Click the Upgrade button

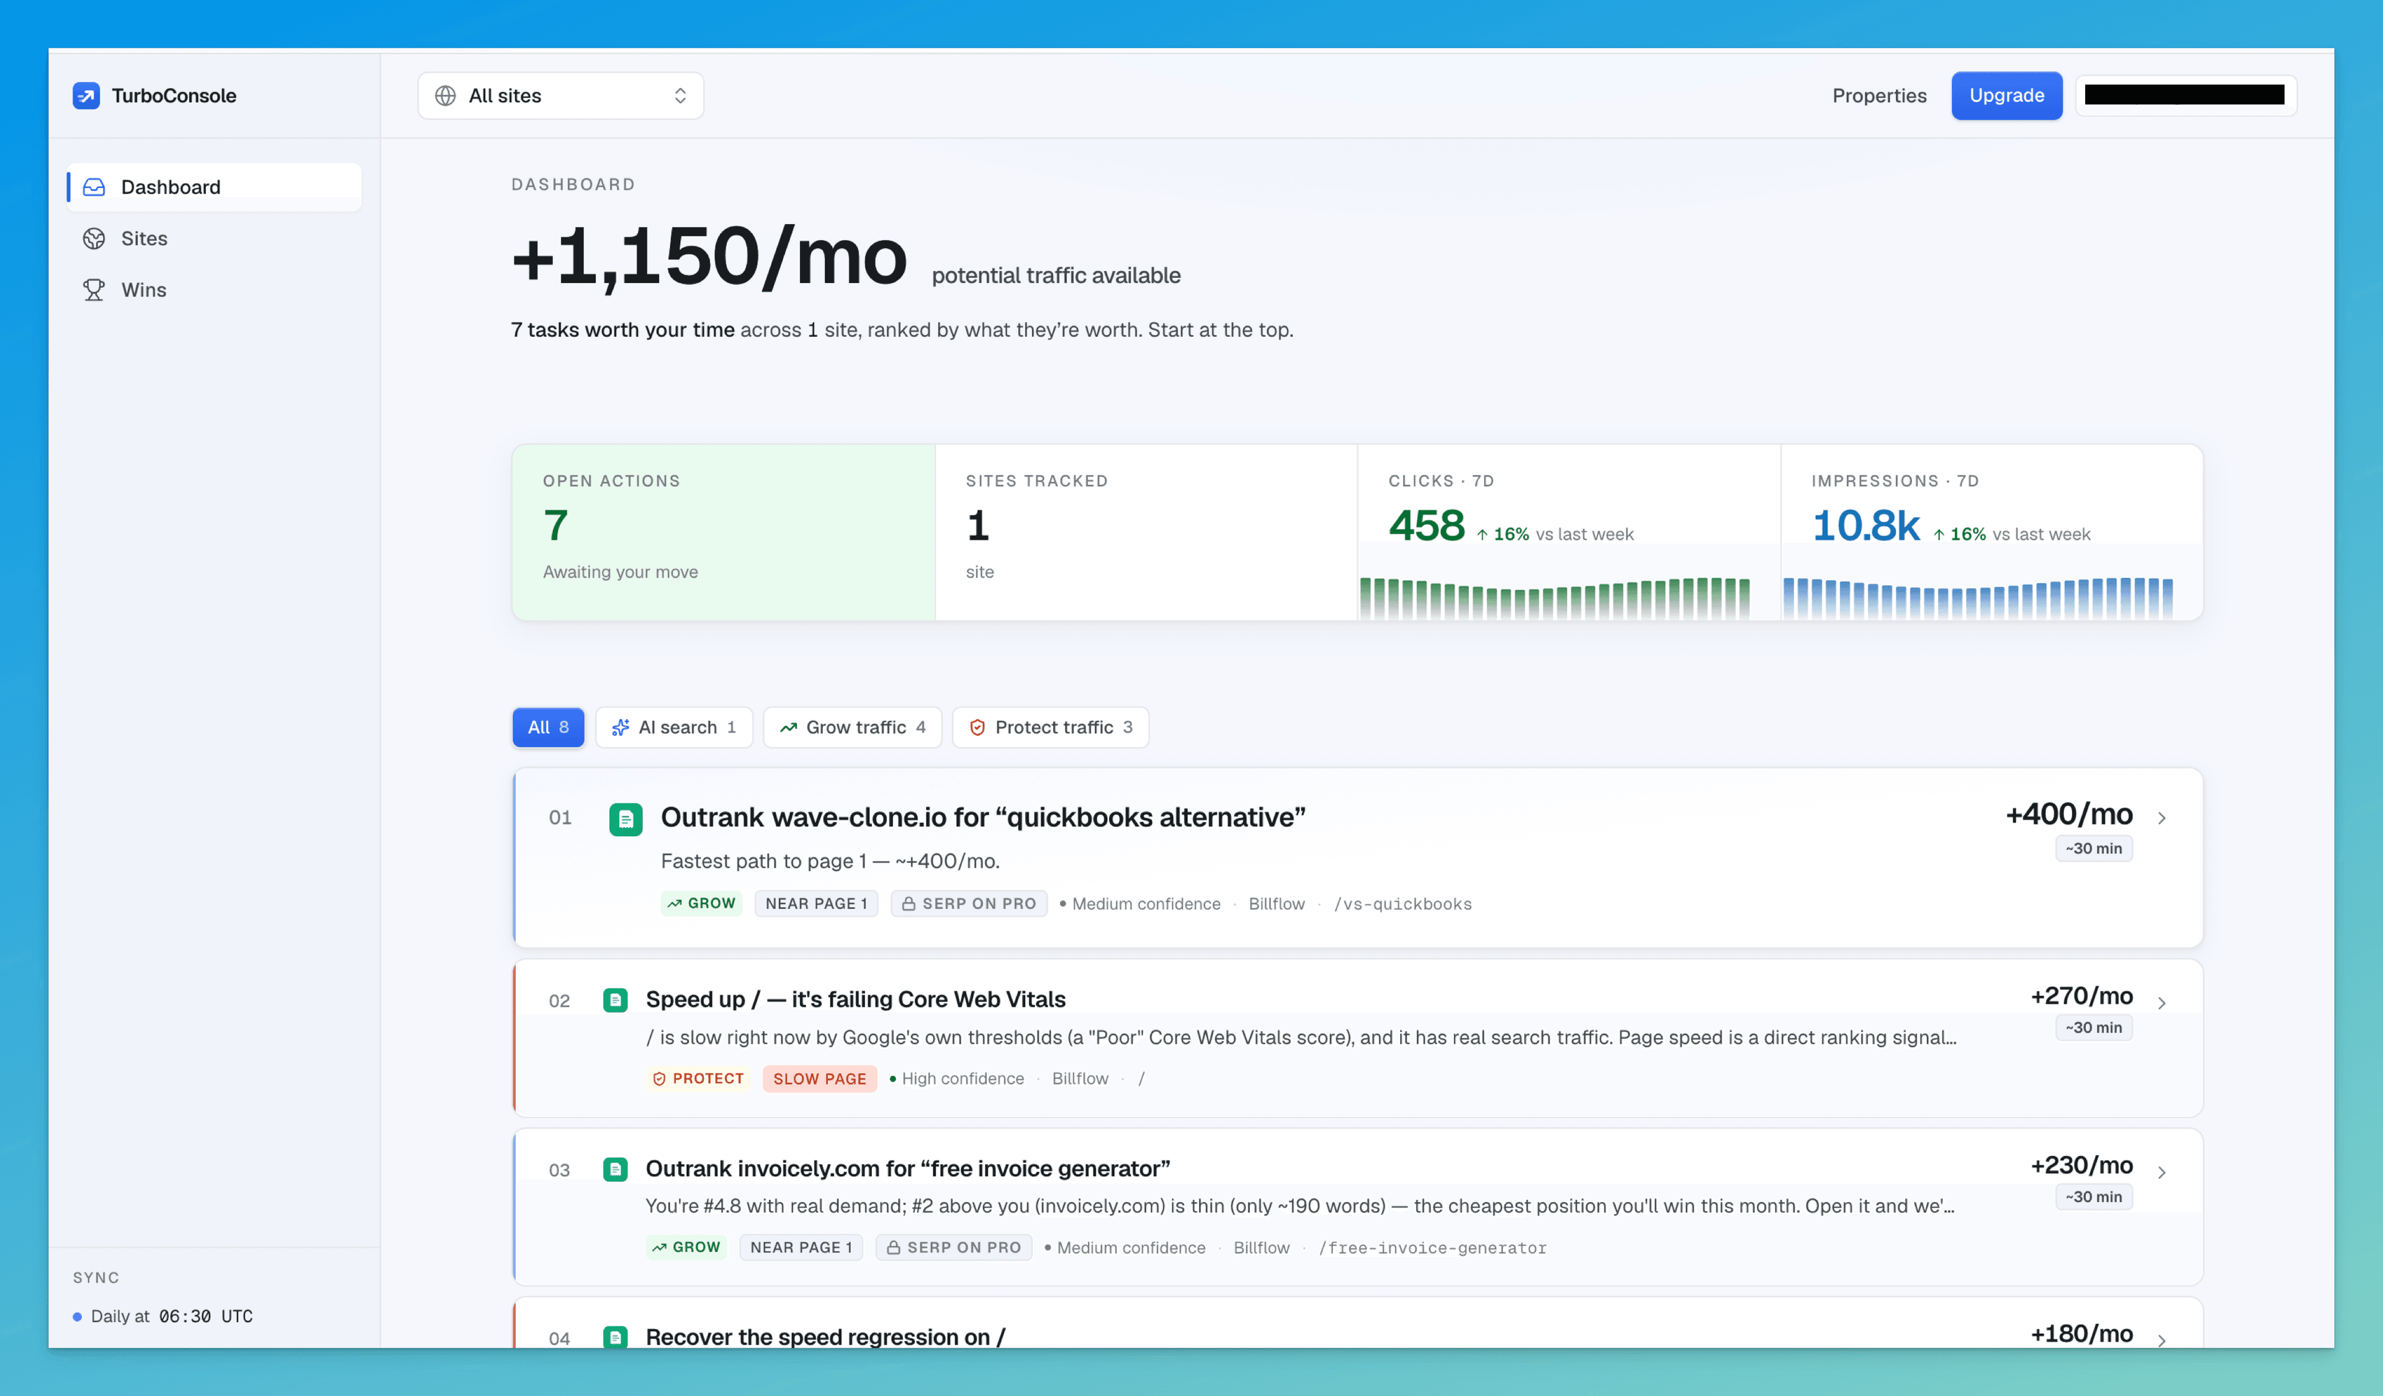coord(2007,96)
